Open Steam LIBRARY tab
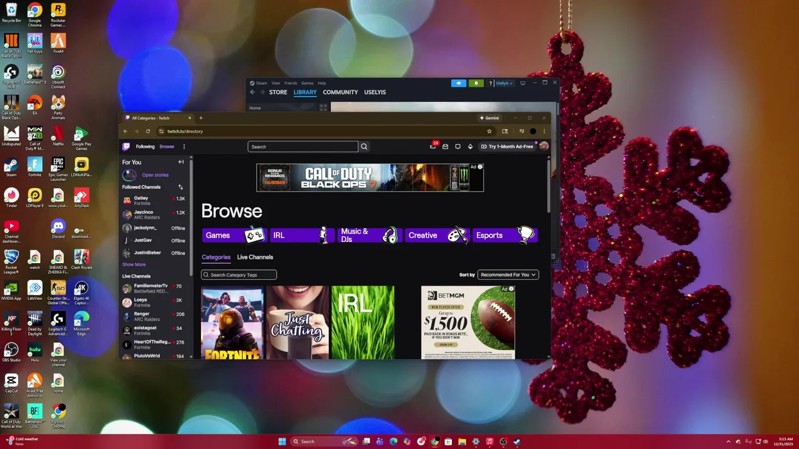This screenshot has height=449, width=799. coord(305,92)
